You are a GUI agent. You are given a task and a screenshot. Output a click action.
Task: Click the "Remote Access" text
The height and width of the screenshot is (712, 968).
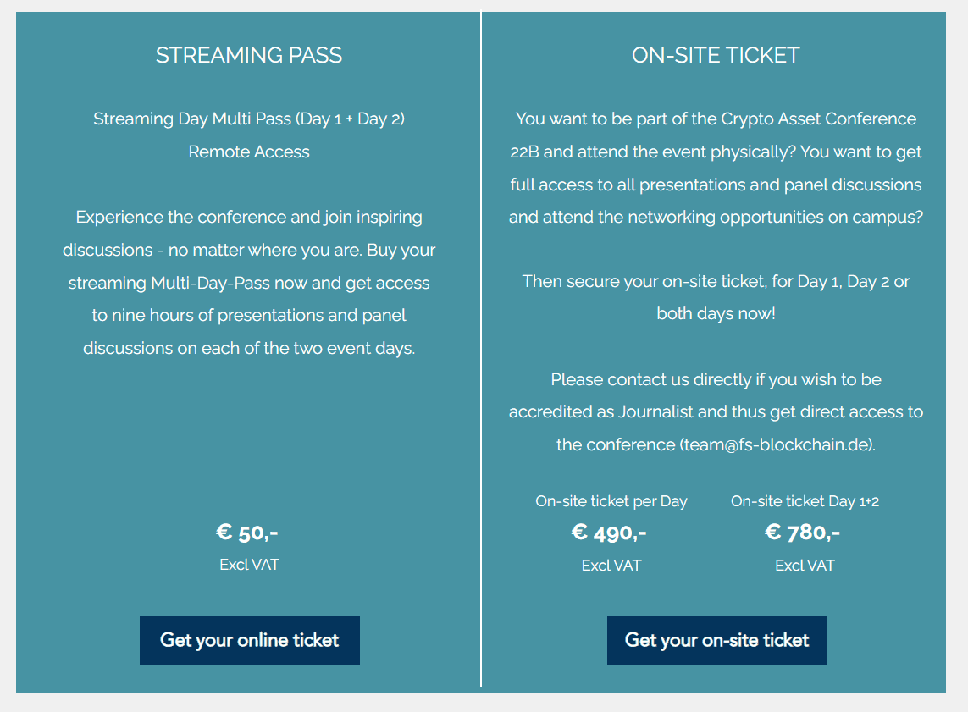pyautogui.click(x=249, y=152)
